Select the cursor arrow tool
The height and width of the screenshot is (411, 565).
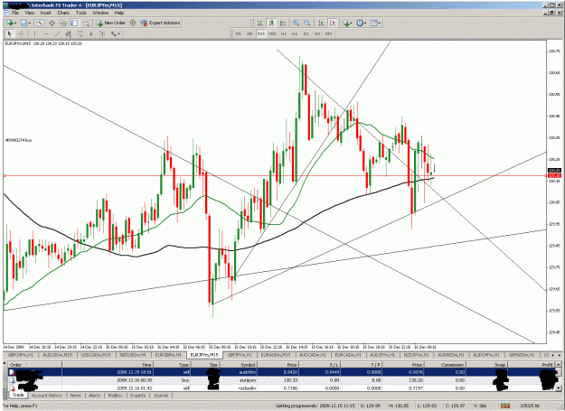pyautogui.click(x=10, y=33)
